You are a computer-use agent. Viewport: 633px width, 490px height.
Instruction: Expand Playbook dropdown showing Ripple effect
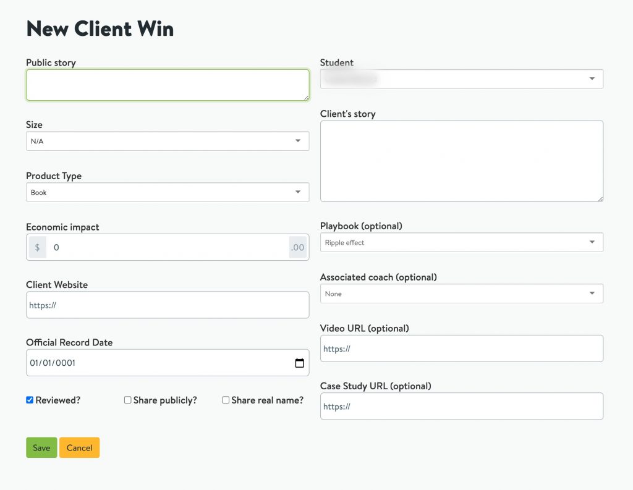pyautogui.click(x=461, y=242)
